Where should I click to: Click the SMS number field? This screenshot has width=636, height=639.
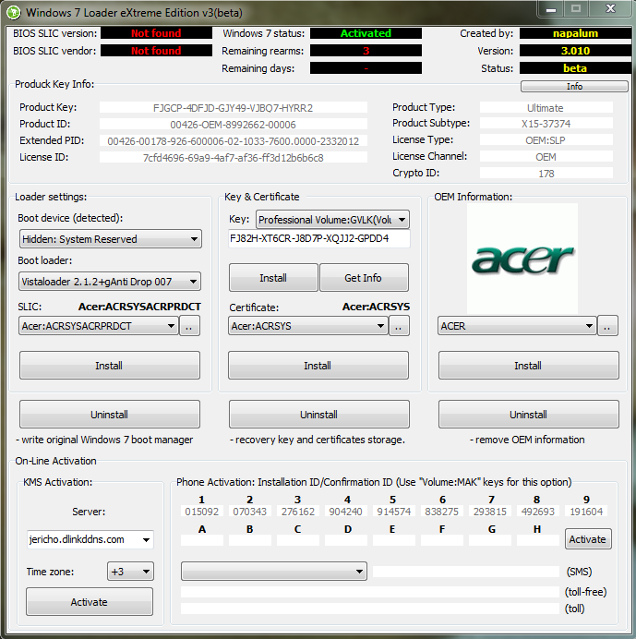click(466, 572)
